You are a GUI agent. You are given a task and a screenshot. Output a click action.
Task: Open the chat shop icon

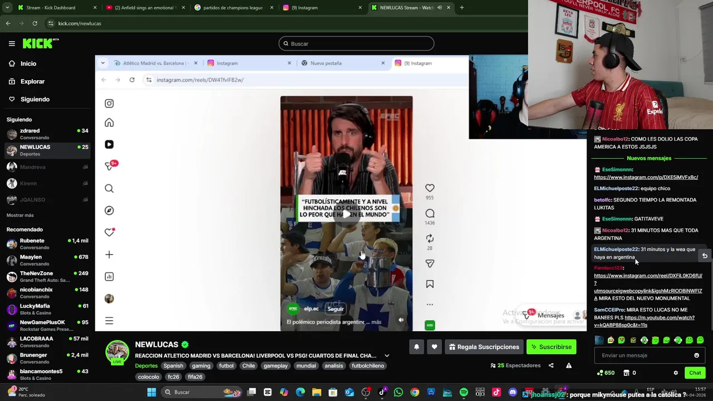click(626, 373)
